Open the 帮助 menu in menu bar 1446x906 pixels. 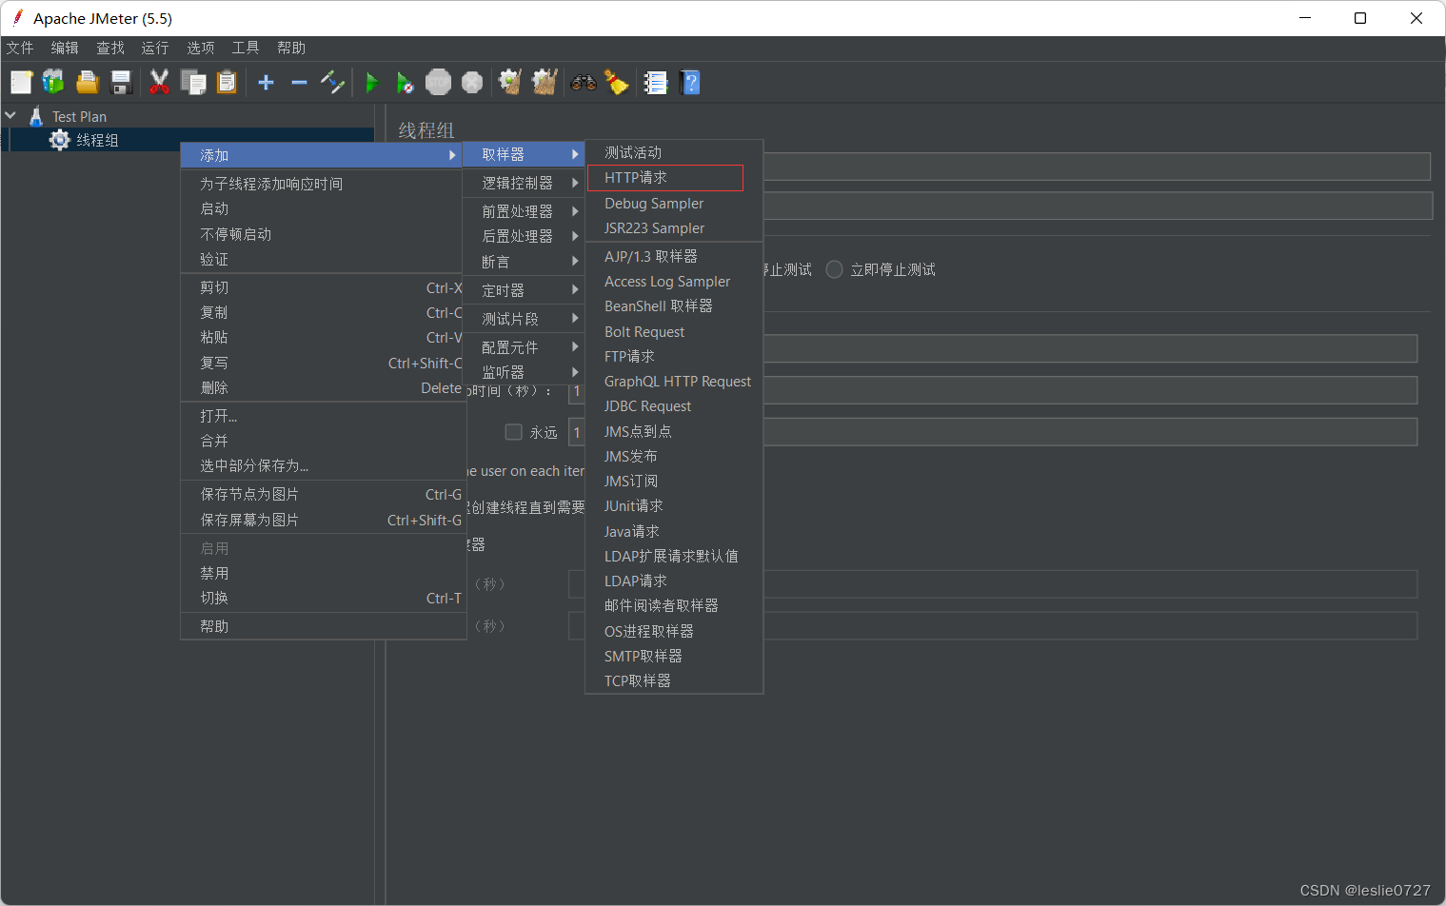(x=291, y=48)
